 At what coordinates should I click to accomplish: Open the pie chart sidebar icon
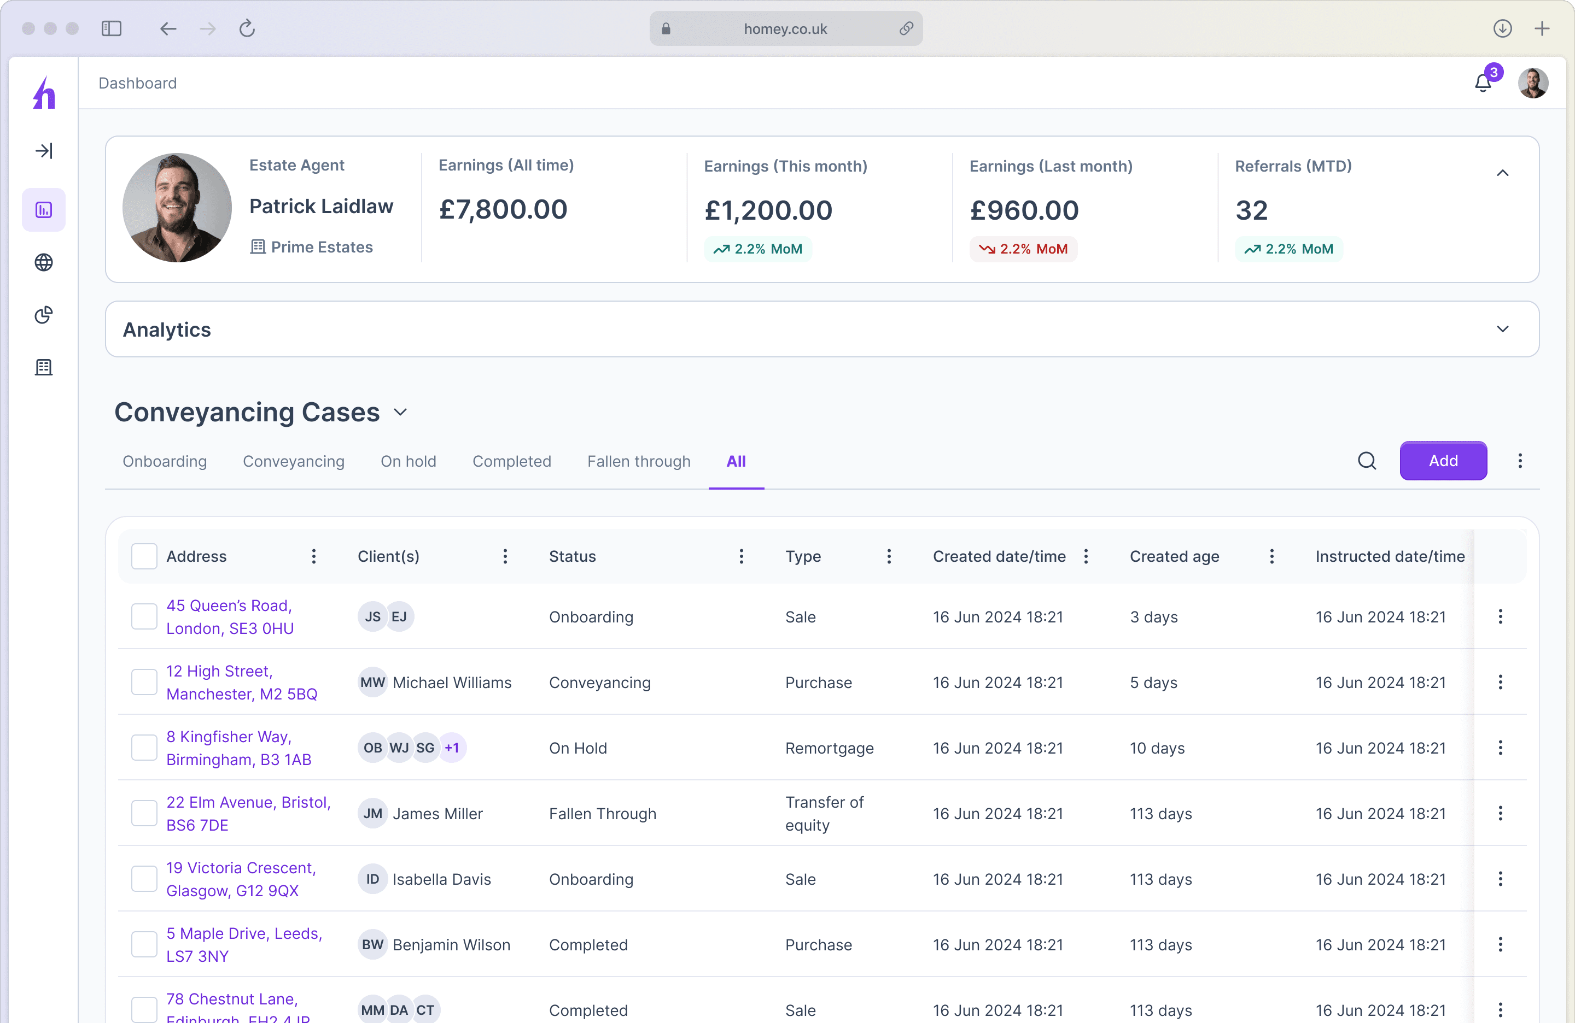tap(44, 315)
